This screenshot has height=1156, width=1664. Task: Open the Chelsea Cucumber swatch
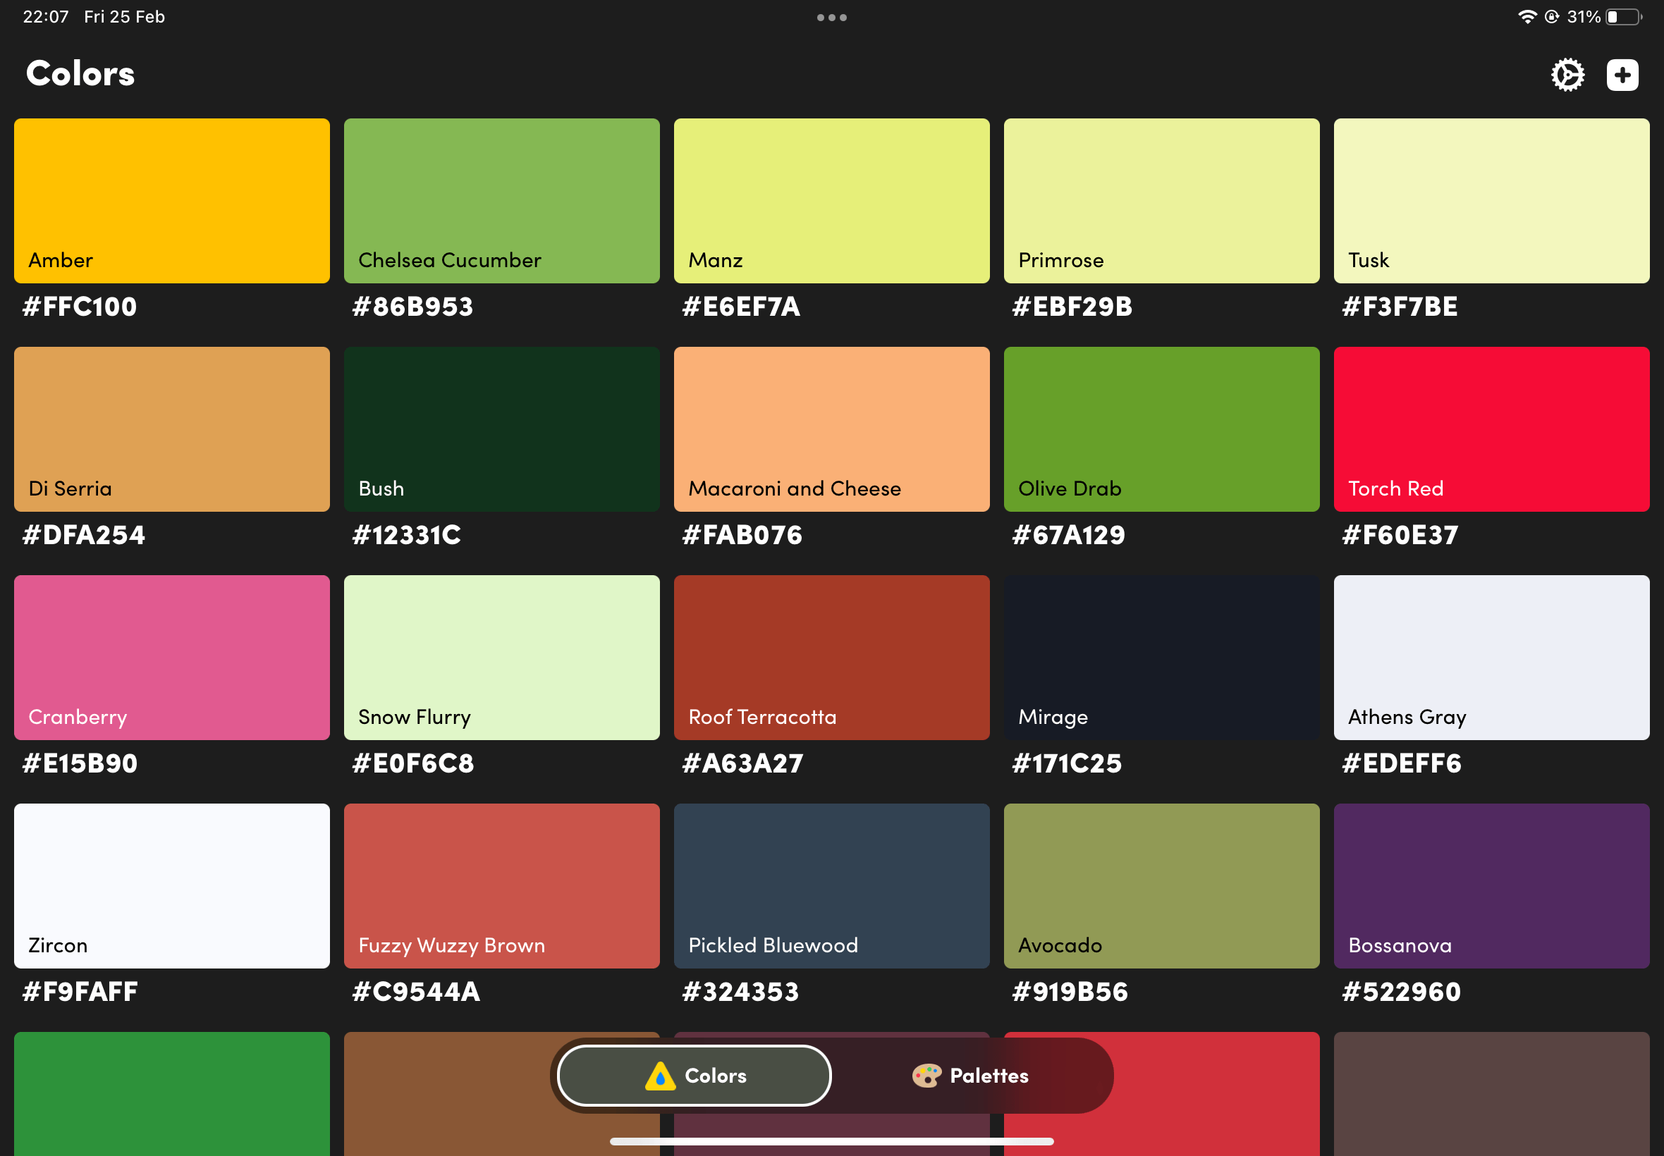501,201
